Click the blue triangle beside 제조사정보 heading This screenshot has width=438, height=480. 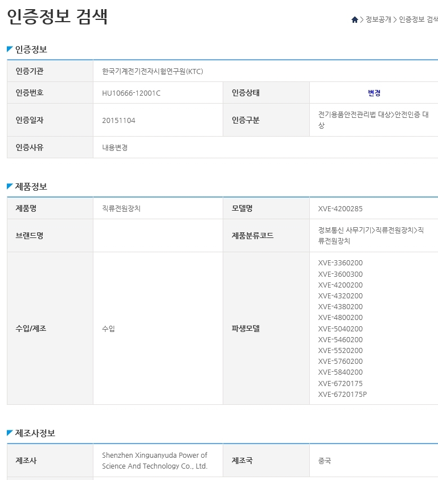pos(10,433)
